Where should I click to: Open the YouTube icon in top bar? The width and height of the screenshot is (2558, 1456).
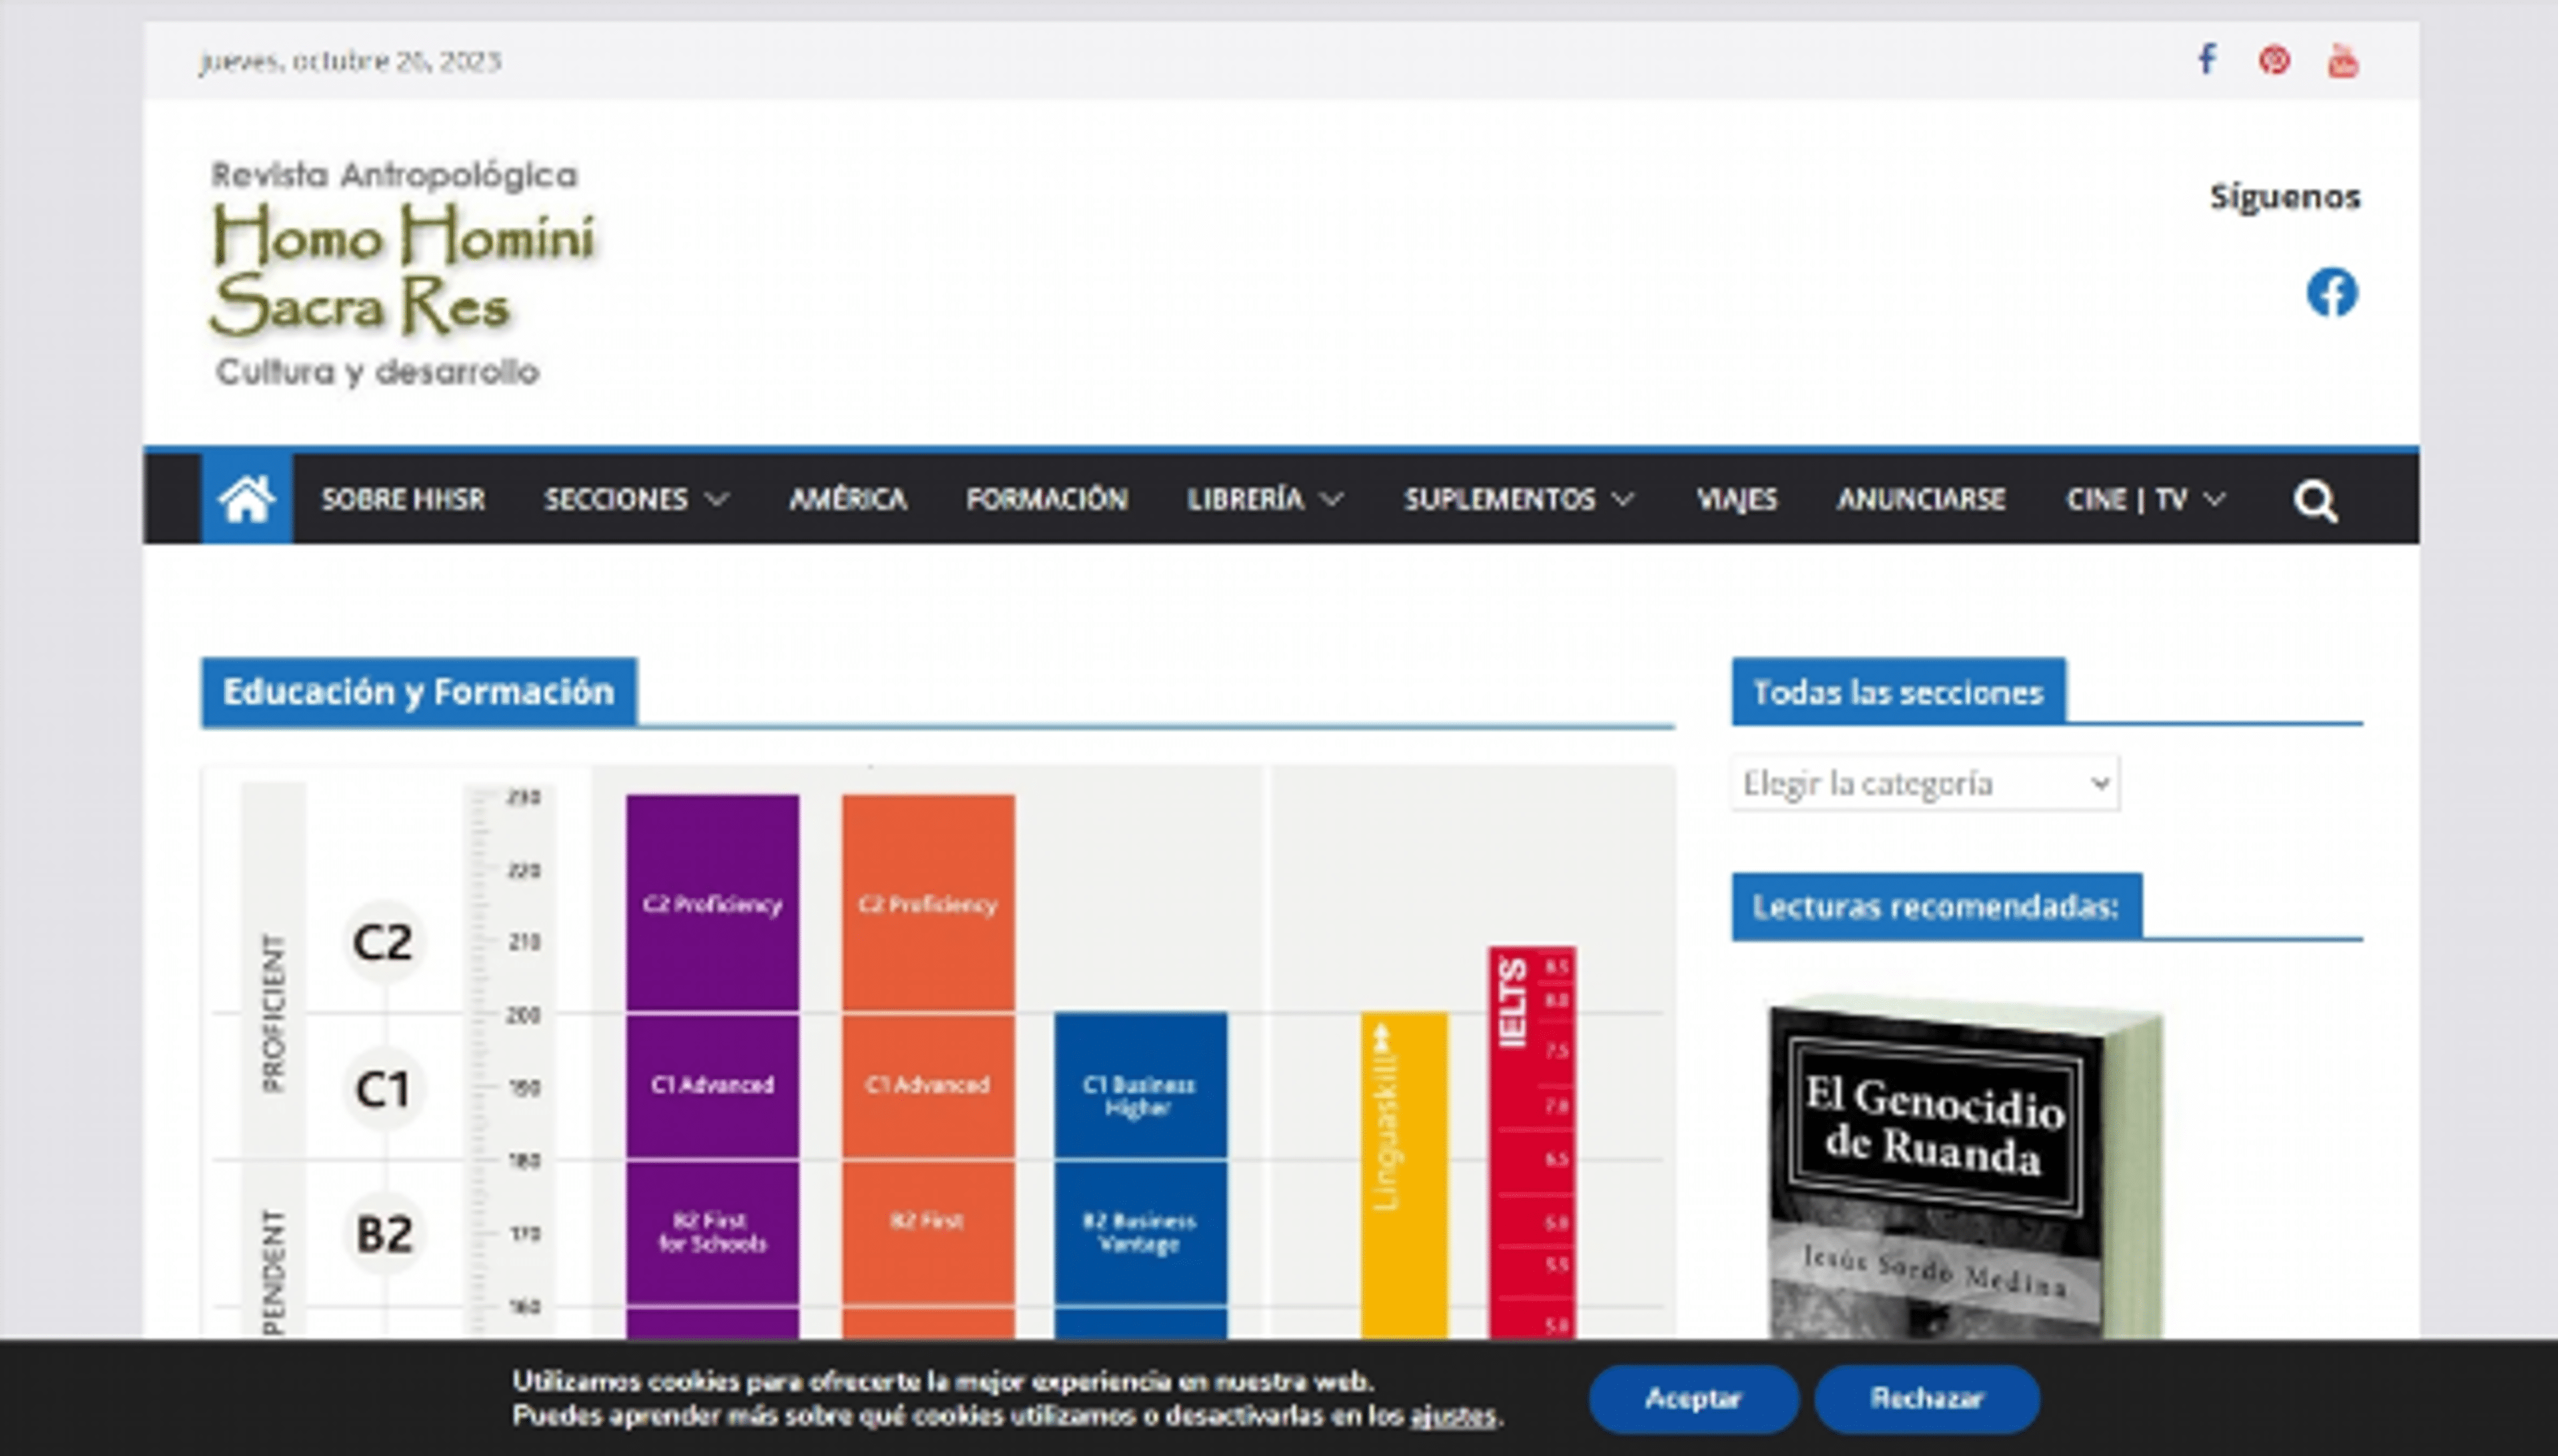tap(2342, 62)
